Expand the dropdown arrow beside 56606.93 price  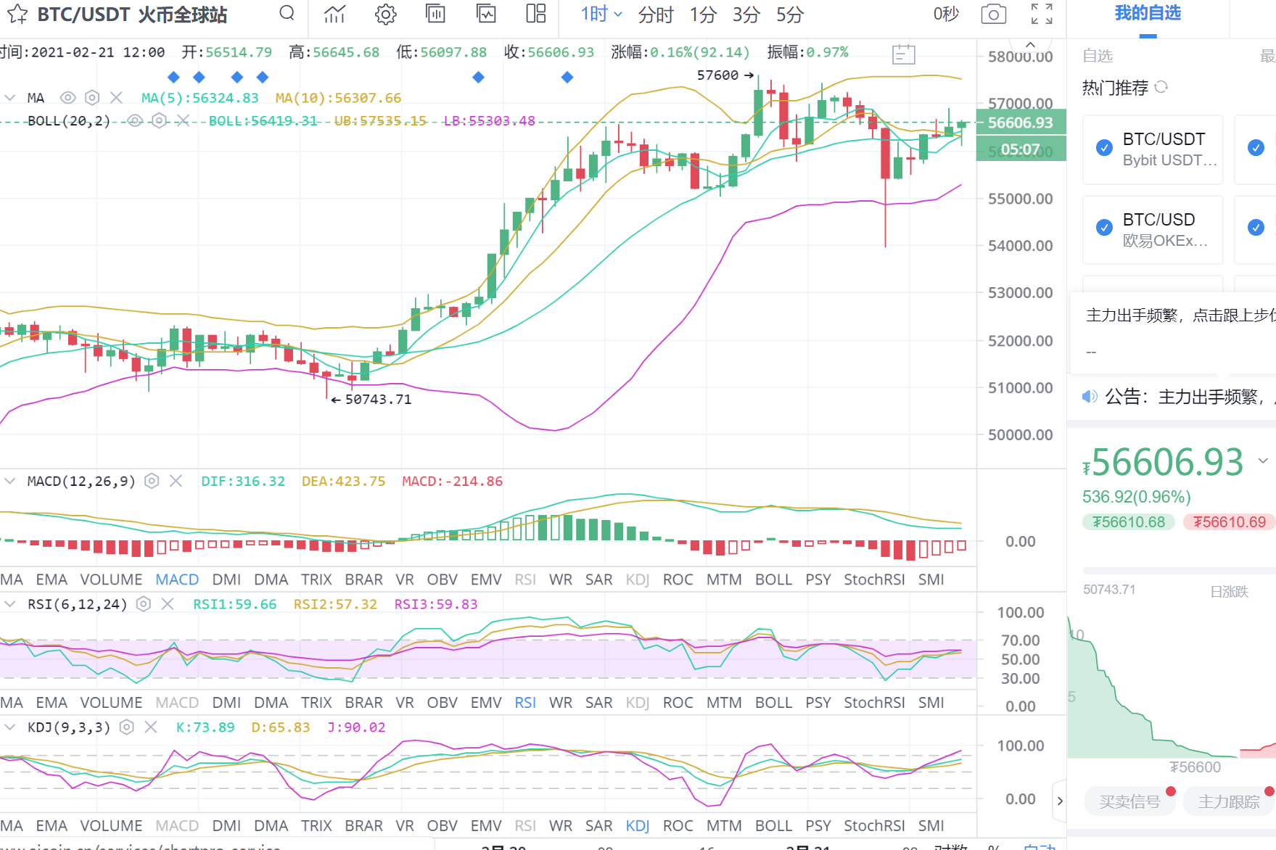coord(1263,461)
